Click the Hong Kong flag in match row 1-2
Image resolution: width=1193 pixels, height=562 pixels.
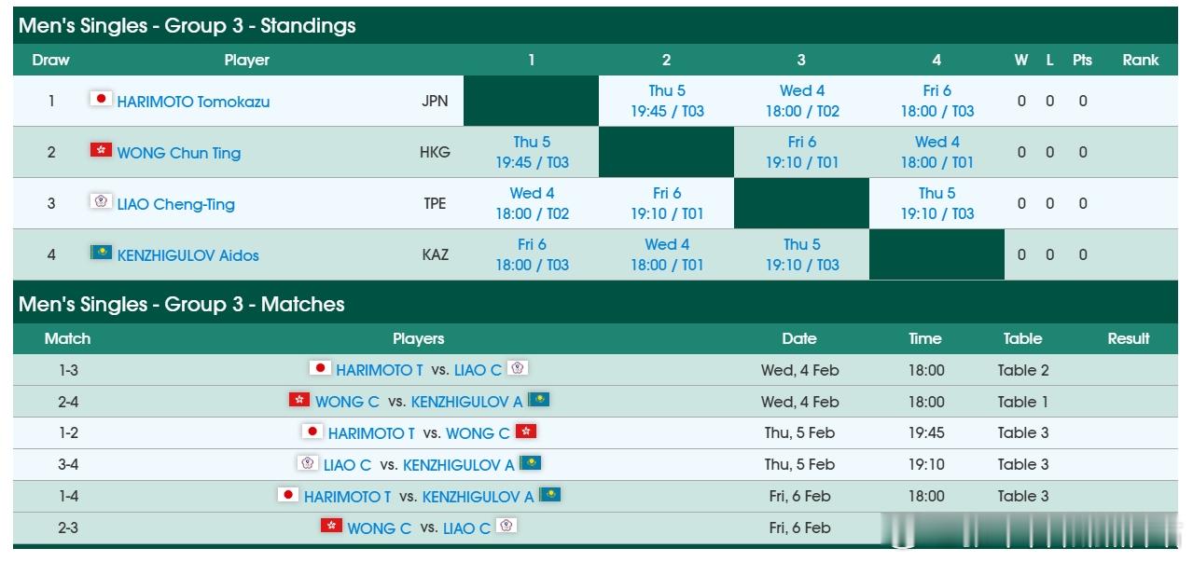[526, 432]
